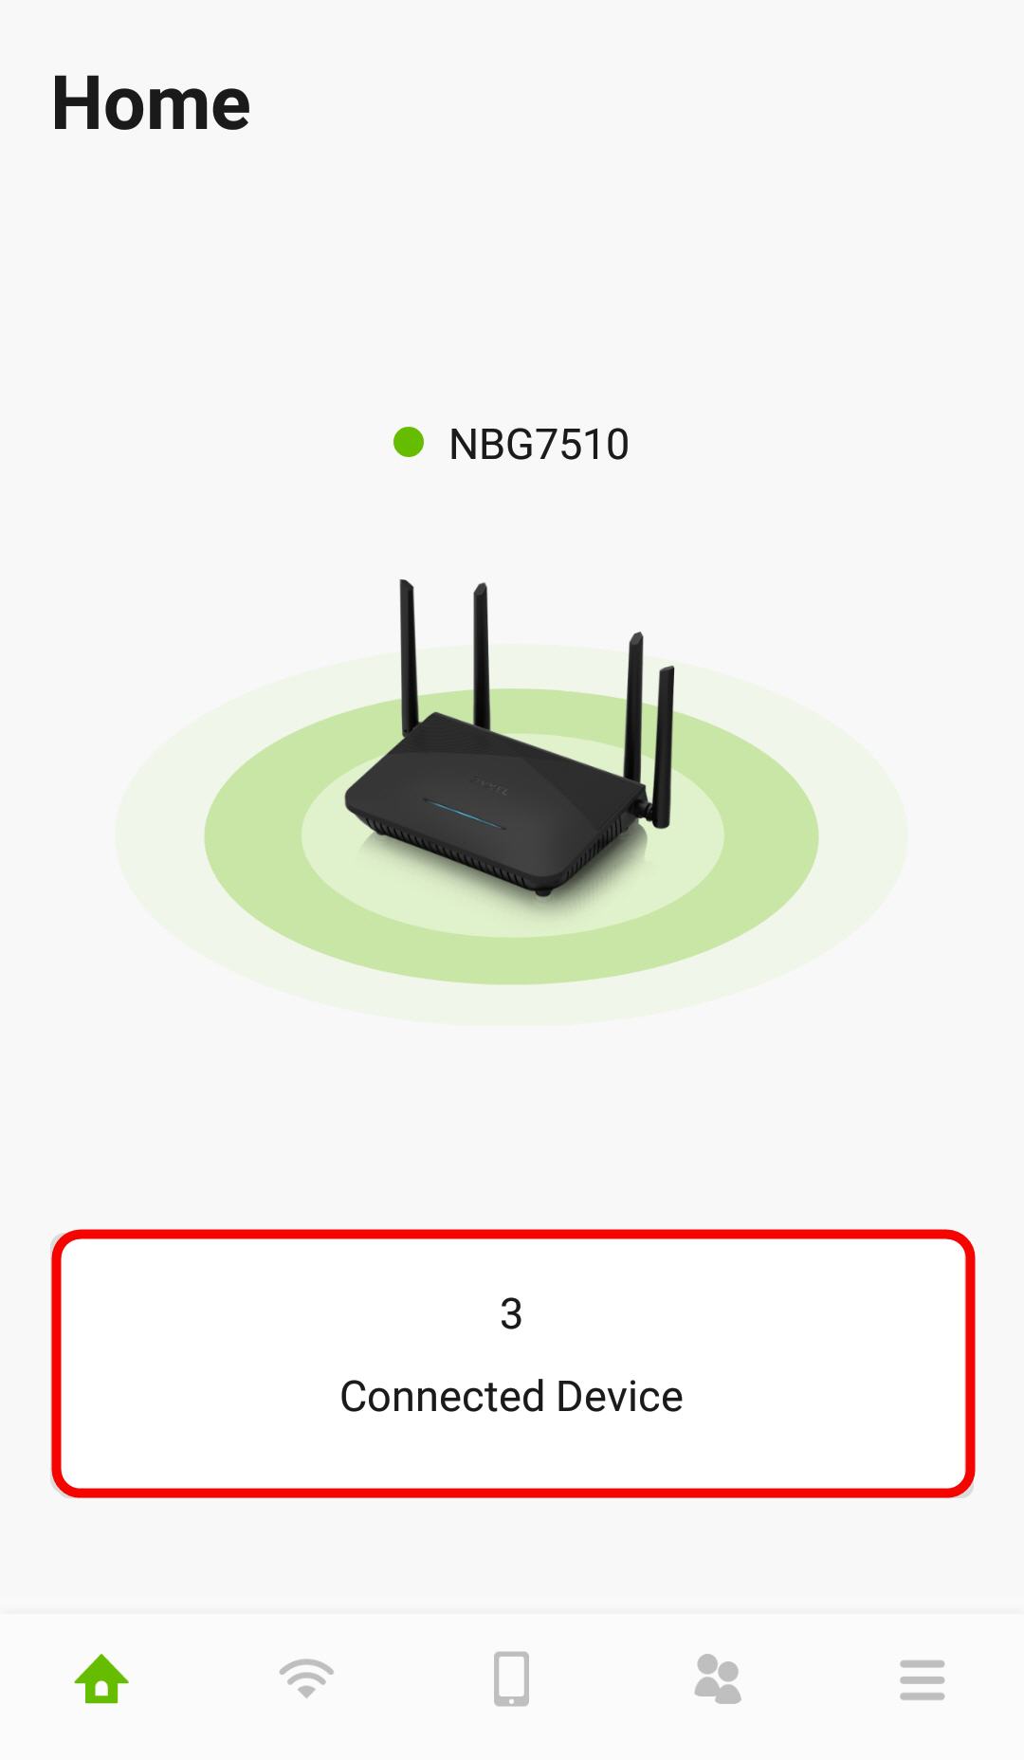Open the users group tab icon
Image resolution: width=1024 pixels, height=1760 pixels.
click(x=718, y=1679)
